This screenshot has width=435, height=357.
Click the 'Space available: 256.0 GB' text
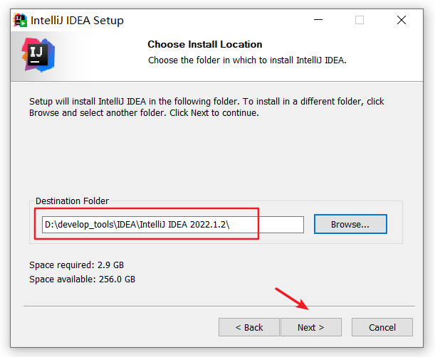82,279
